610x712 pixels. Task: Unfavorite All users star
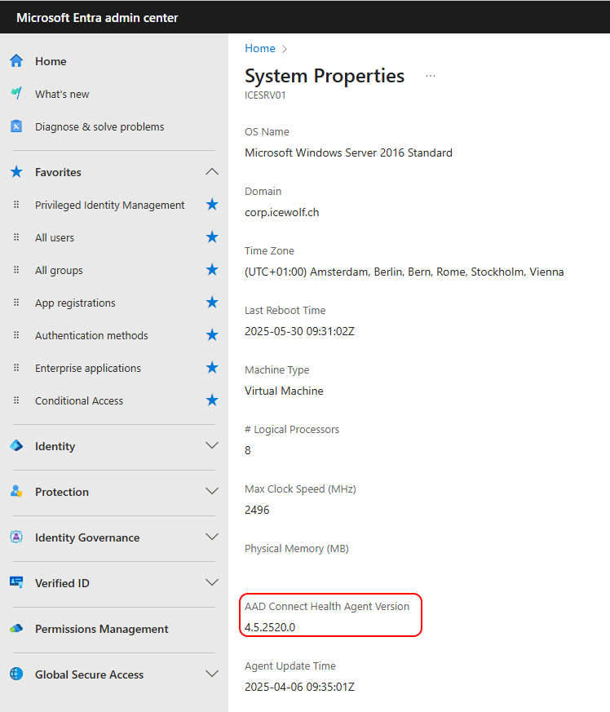[212, 237]
